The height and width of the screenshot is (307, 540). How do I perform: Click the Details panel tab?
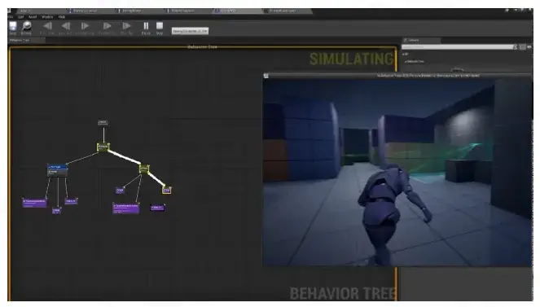421,40
